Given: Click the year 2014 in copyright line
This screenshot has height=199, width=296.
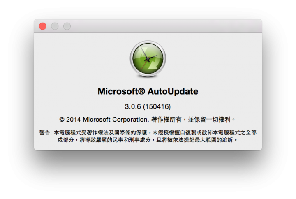Looking at the screenshot, I should pos(73,119).
